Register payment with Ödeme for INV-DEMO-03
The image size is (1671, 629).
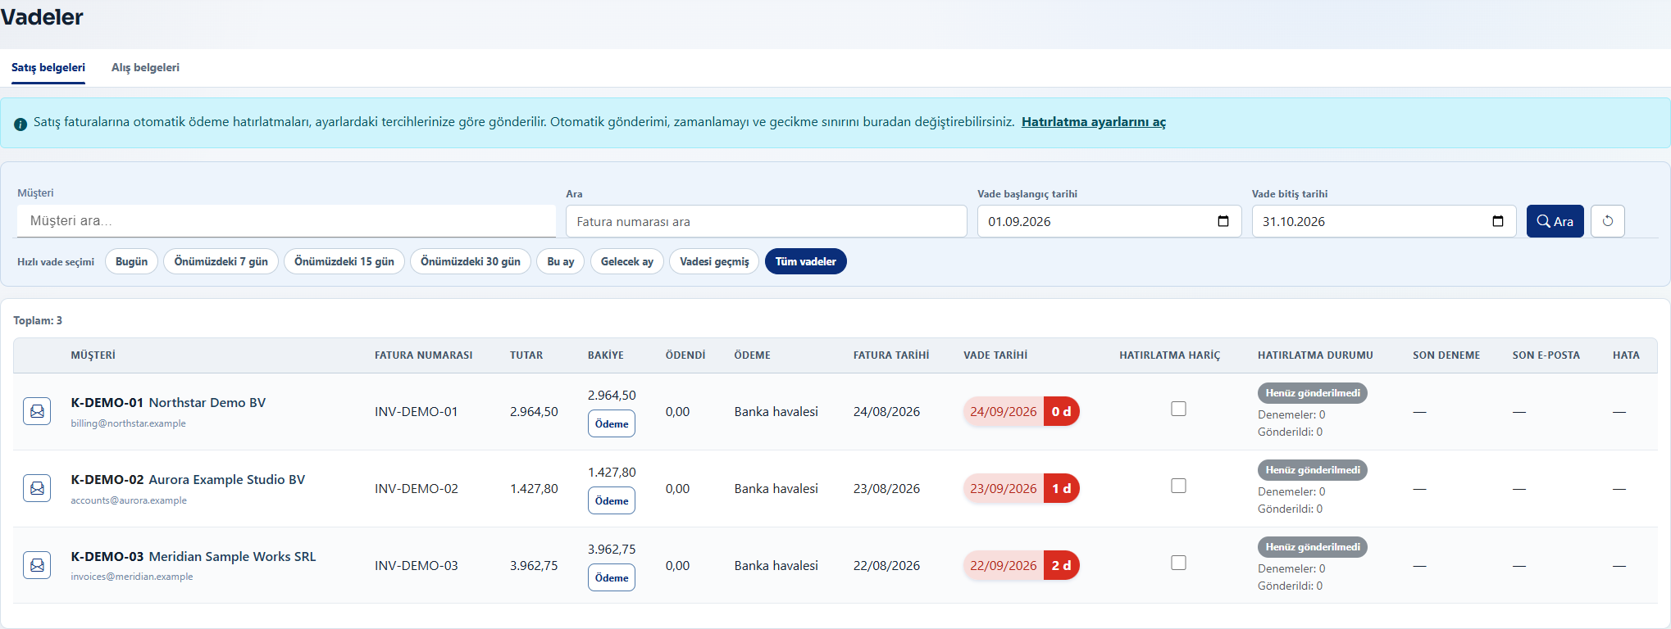612,577
